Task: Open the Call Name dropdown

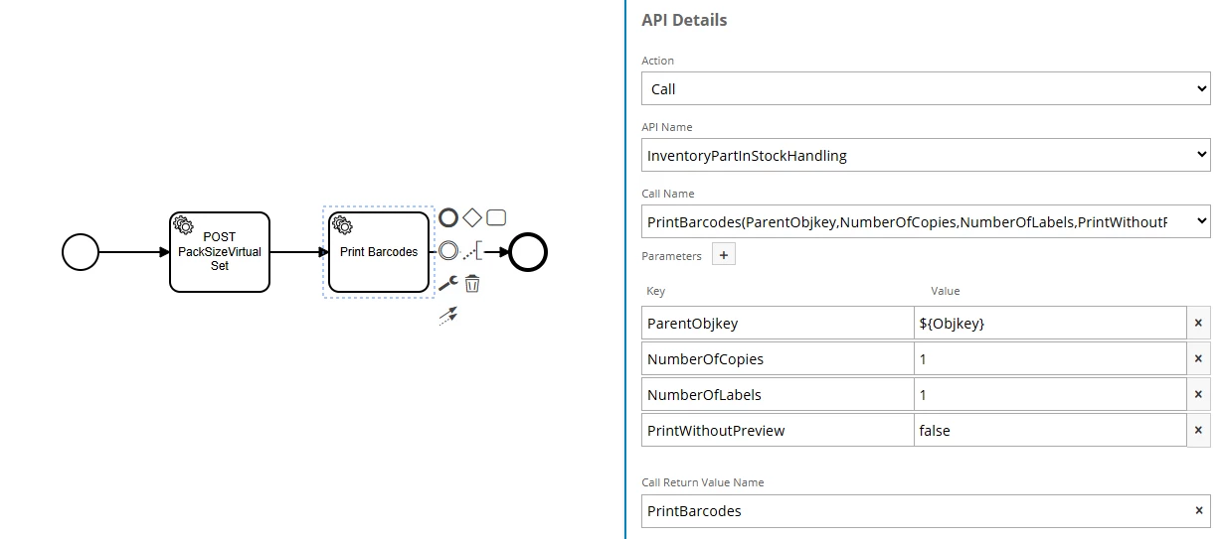Action: (925, 221)
